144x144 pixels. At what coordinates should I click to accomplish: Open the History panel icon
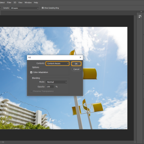coord(140,16)
